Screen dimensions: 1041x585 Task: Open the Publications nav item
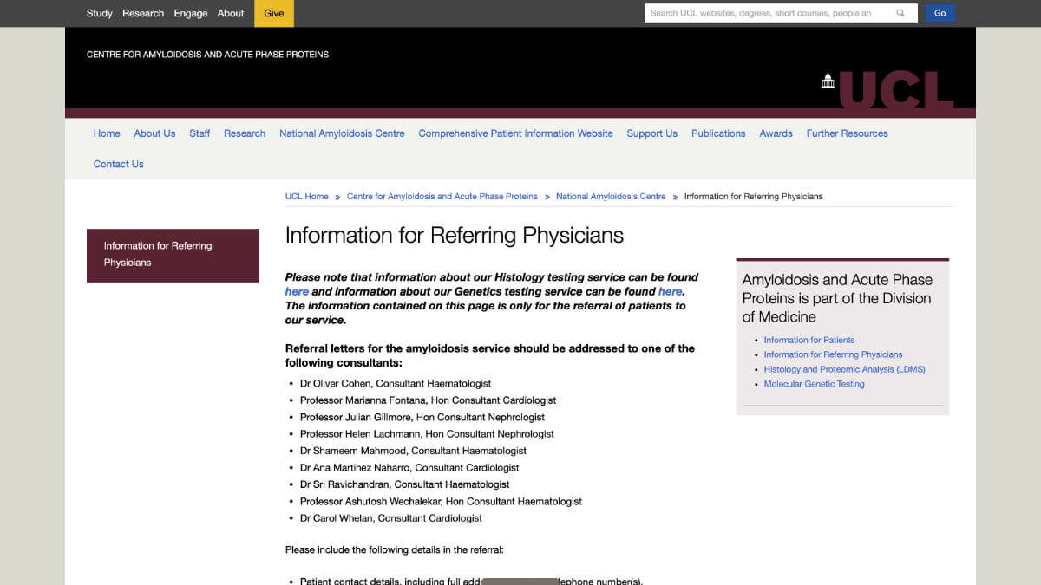tap(718, 133)
